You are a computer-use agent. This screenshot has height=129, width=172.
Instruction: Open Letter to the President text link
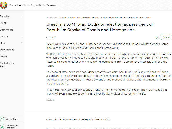pos(12,127)
